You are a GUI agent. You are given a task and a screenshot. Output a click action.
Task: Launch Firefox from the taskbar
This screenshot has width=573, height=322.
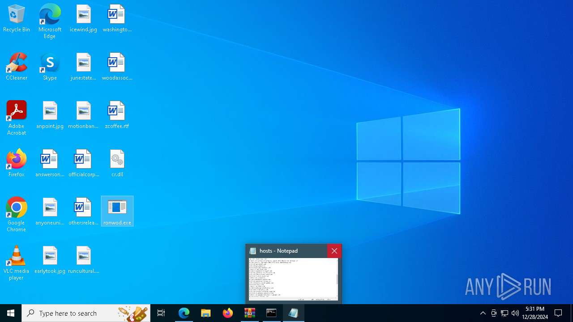point(227,313)
